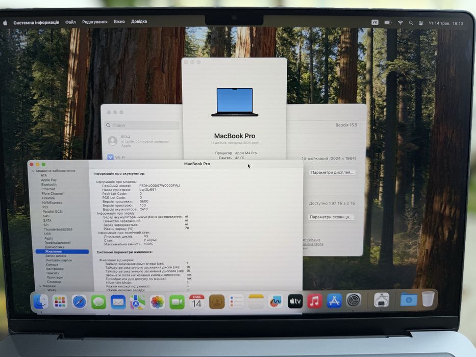Screen dimensions: 476x357
Task: Click the УК input source indicator
Action: tap(375, 22)
